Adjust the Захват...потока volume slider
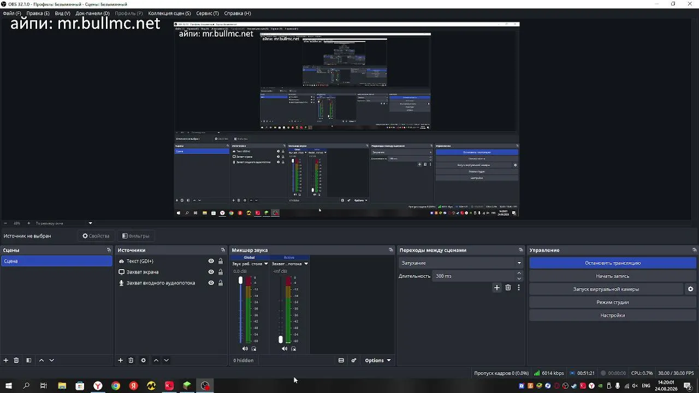This screenshot has width=699, height=393. 281,339
